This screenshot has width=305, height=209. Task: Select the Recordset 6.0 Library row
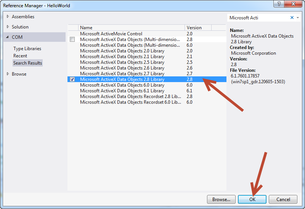147,102
